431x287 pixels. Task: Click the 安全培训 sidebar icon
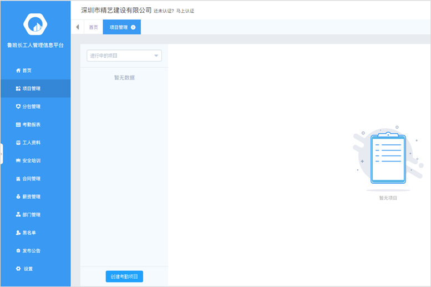point(18,161)
